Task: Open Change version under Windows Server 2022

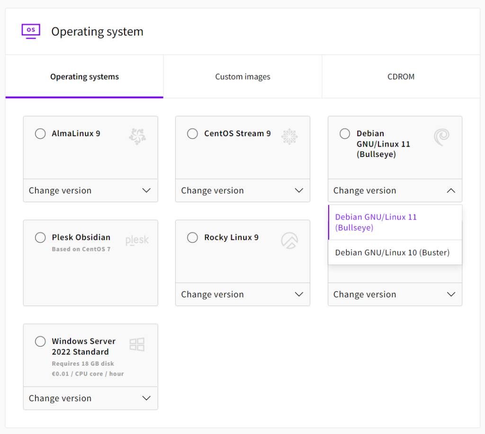Action: point(90,398)
